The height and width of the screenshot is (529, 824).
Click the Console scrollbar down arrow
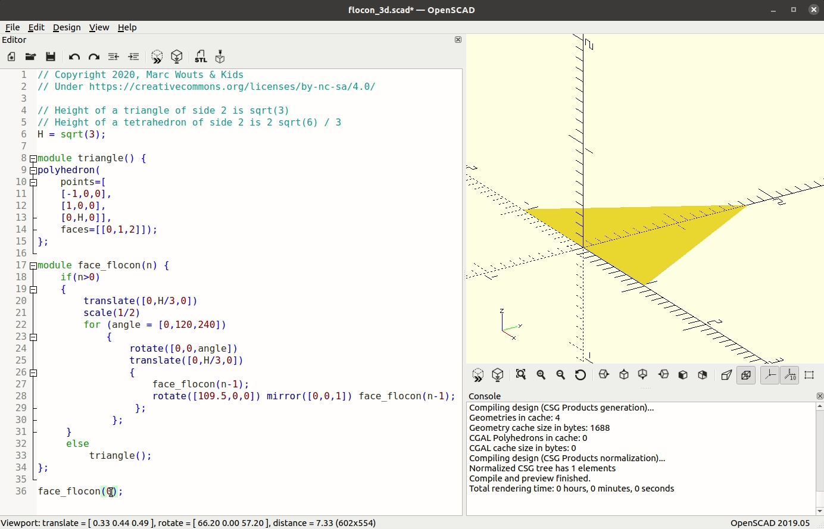point(820,511)
